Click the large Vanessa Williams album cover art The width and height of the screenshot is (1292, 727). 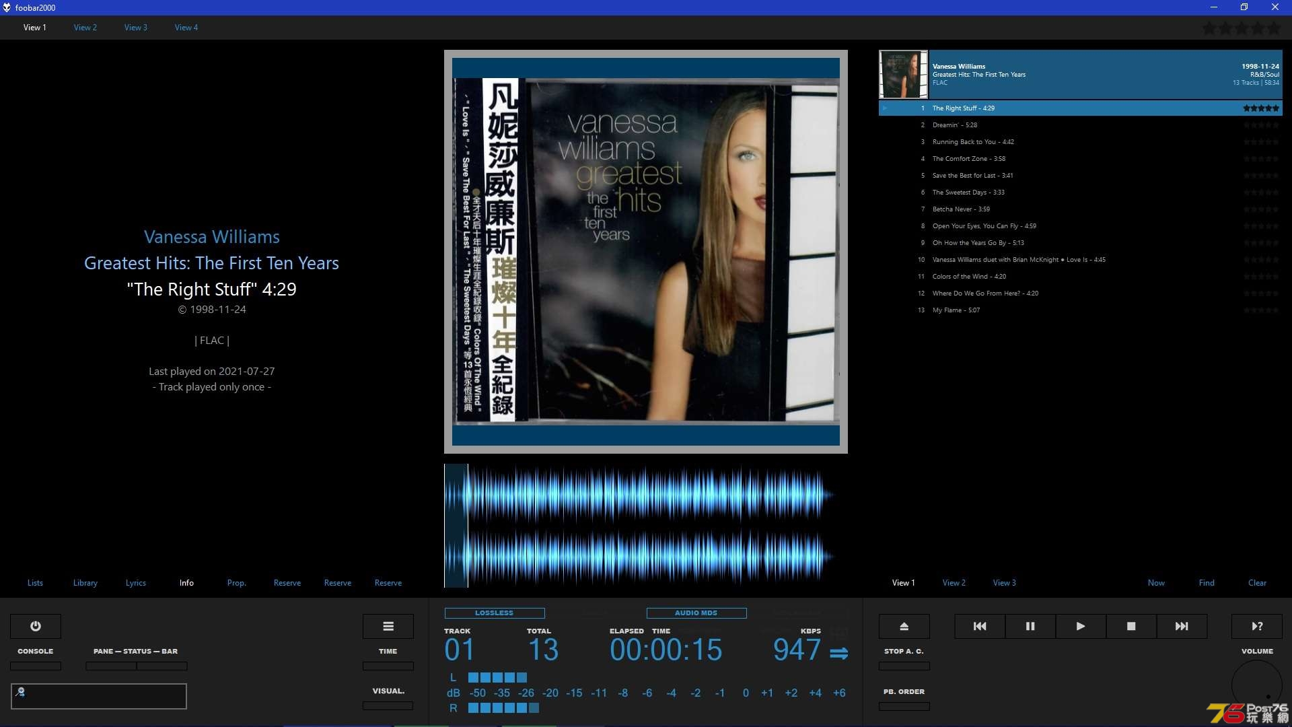tap(646, 252)
